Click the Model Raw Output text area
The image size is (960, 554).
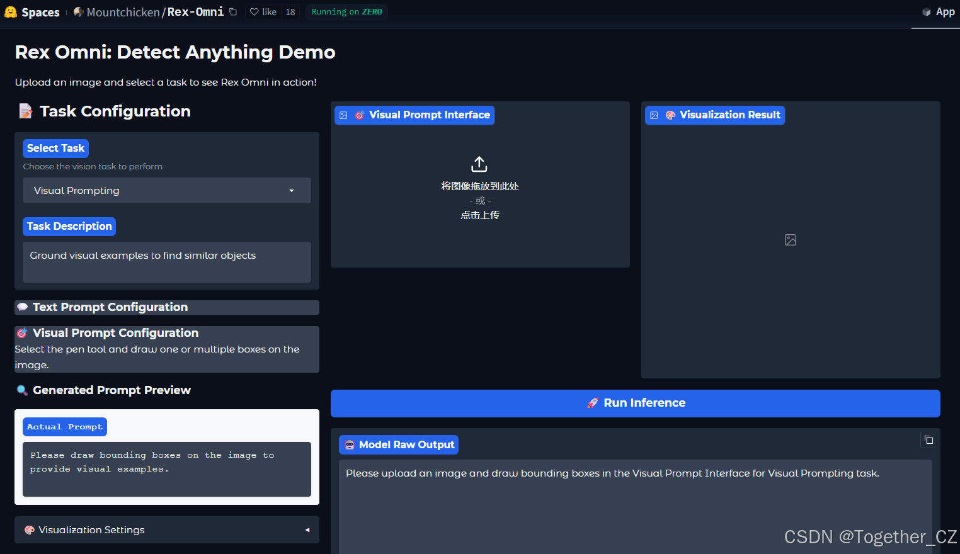tap(636, 507)
